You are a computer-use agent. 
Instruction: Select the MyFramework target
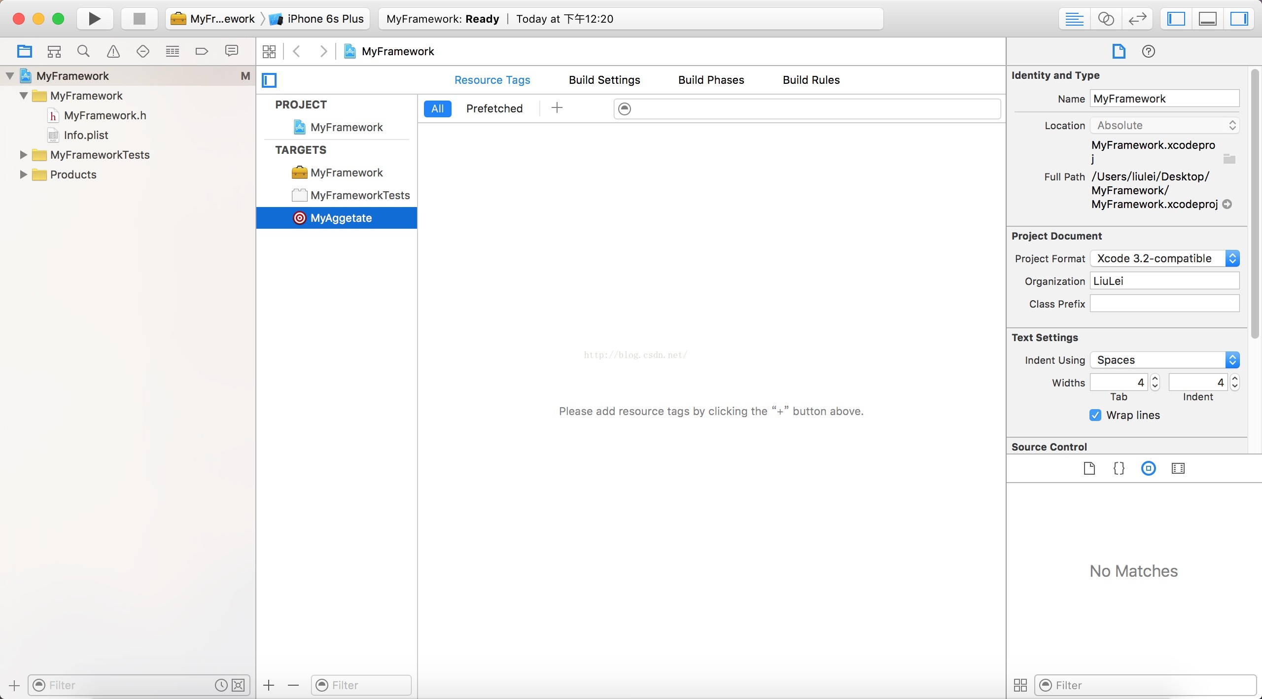coord(337,173)
